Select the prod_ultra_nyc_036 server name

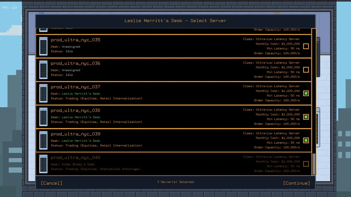pyautogui.click(x=75, y=63)
